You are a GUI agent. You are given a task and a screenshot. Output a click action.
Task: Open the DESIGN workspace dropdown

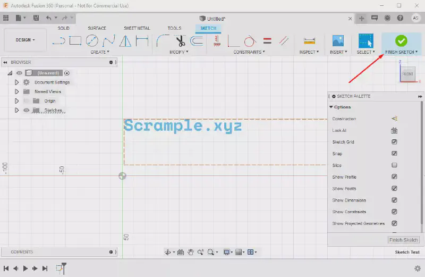(x=25, y=40)
